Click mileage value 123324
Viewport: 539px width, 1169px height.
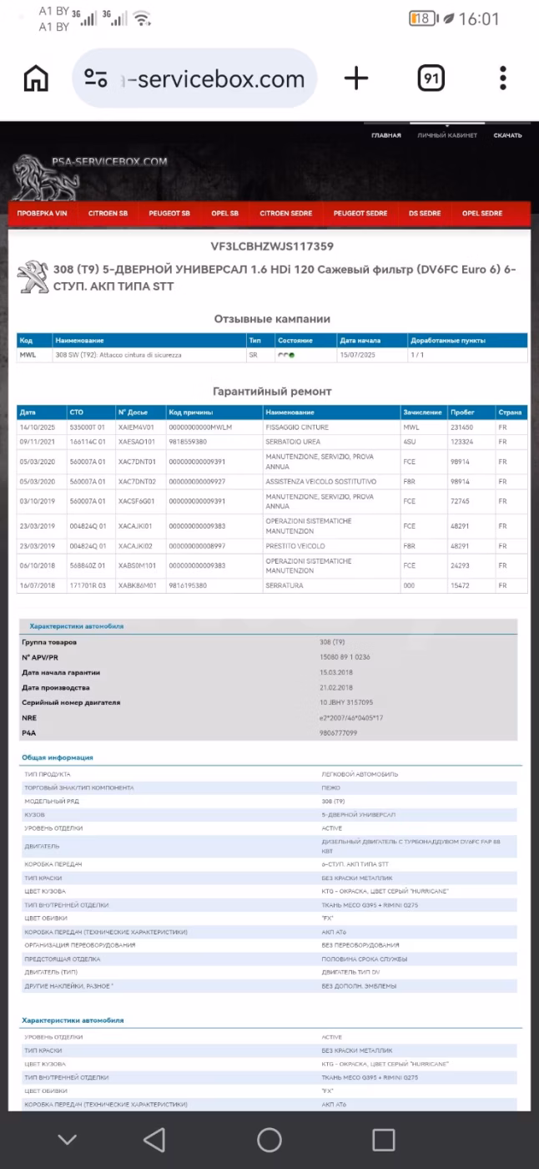[x=461, y=441]
